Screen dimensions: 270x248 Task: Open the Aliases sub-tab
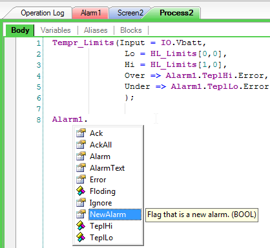coord(96,30)
